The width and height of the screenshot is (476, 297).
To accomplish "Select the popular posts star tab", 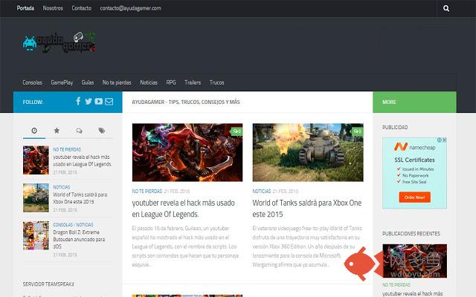I will pyautogui.click(x=57, y=131).
